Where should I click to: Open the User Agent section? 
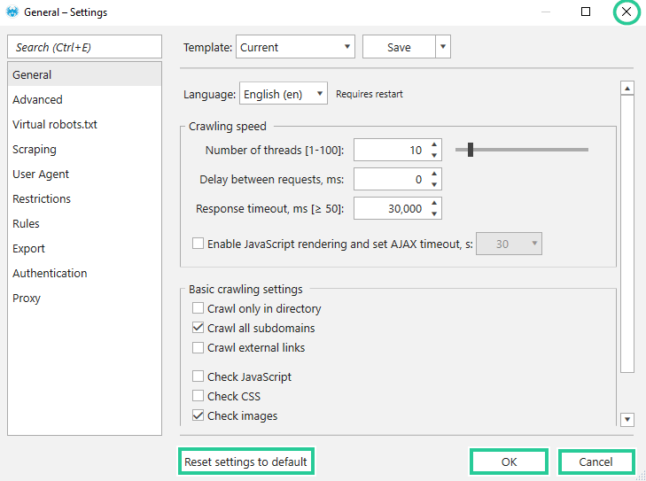84,174
